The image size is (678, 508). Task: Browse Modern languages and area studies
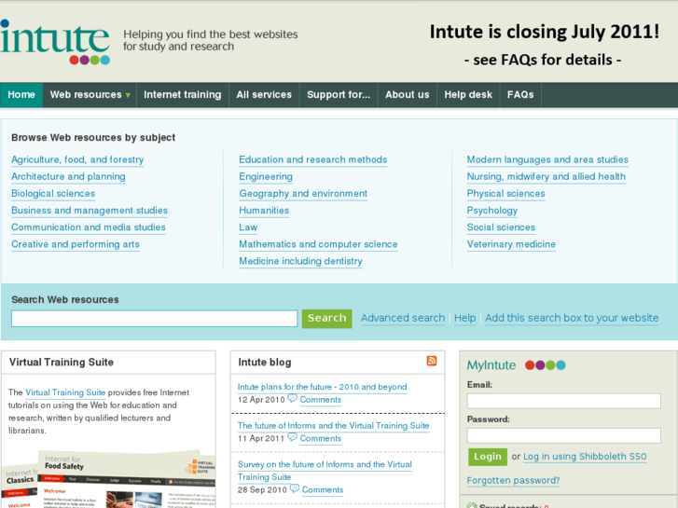[547, 159]
